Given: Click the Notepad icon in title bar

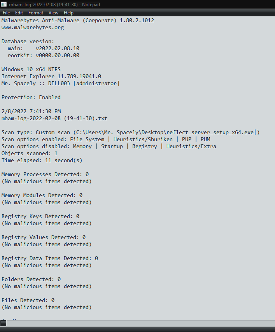Looking at the screenshot, I should (x=4, y=4).
